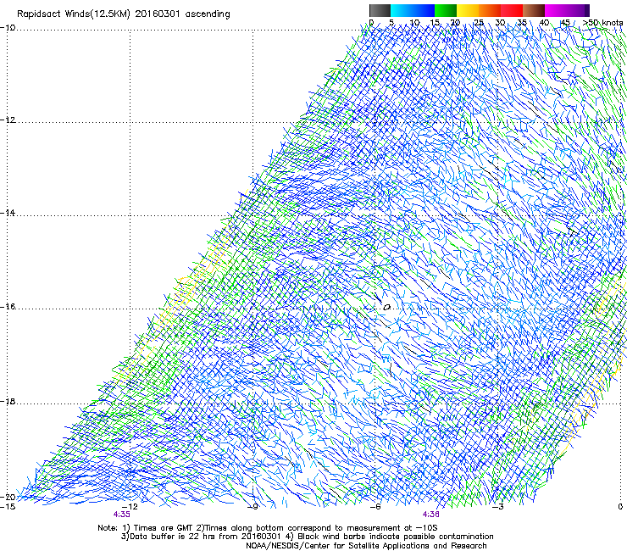
Task: Click the legend label '5'
Action: 391,23
